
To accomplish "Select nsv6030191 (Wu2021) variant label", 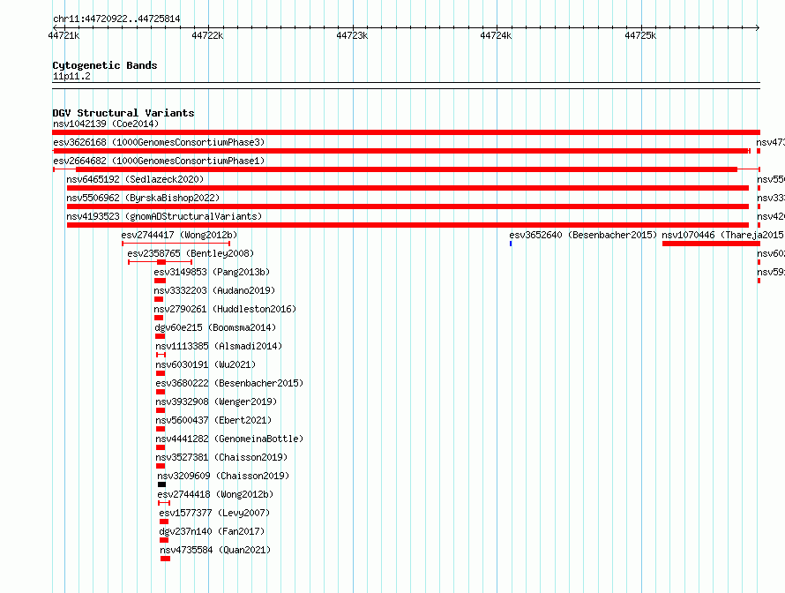I will click(x=206, y=364).
